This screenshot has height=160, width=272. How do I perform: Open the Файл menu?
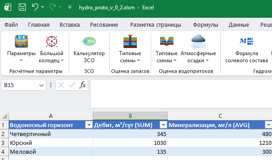tap(11, 25)
